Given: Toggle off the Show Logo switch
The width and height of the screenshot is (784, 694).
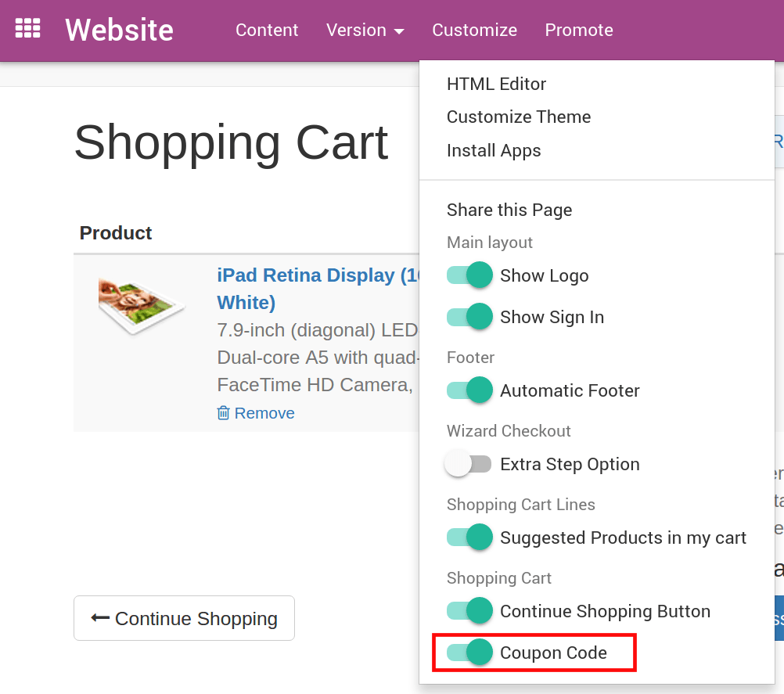Looking at the screenshot, I should (x=468, y=275).
